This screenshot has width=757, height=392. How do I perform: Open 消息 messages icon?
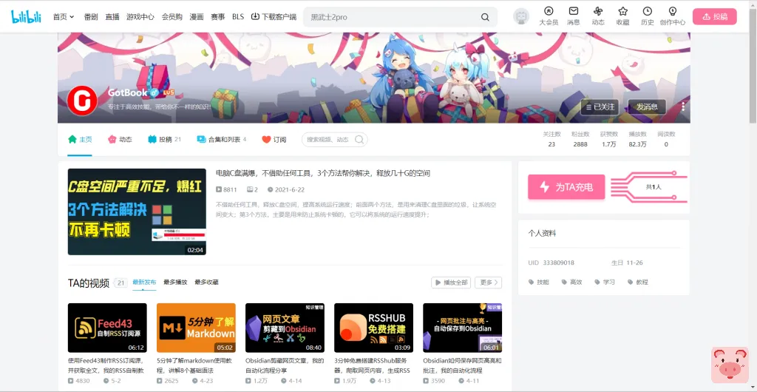[x=574, y=16]
